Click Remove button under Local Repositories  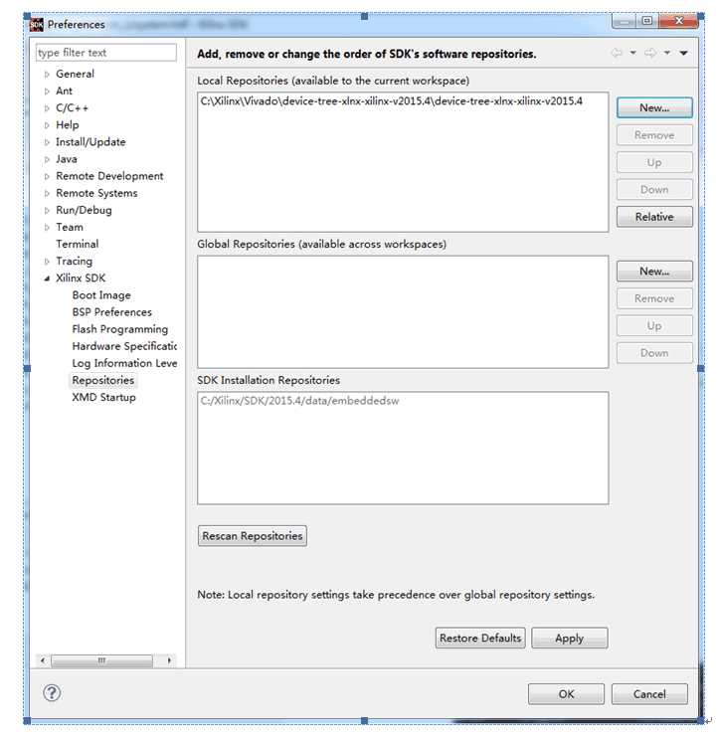coord(654,135)
